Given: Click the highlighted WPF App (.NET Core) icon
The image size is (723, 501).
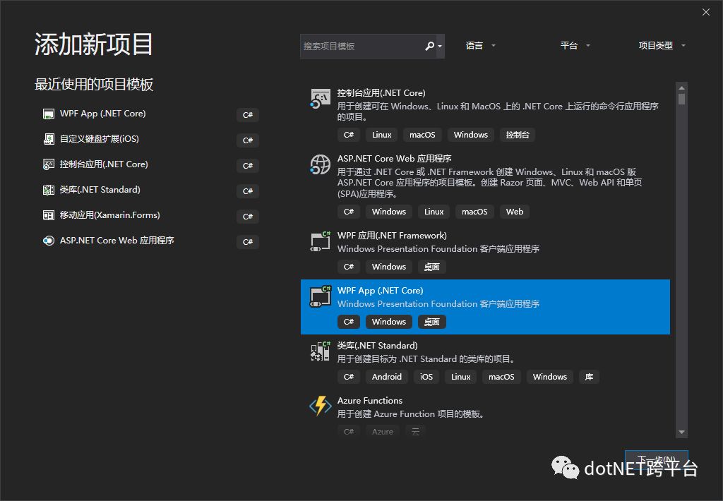Looking at the screenshot, I should pyautogui.click(x=320, y=296).
